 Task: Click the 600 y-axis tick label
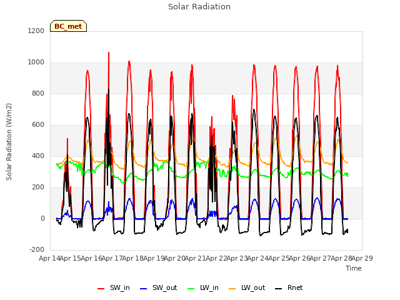coord(38,125)
